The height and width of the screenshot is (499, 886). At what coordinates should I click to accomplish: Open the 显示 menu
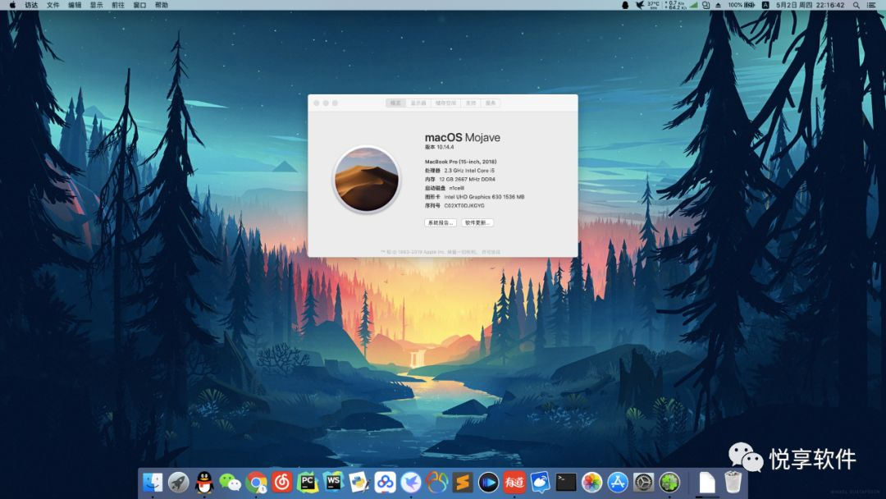pyautogui.click(x=96, y=5)
